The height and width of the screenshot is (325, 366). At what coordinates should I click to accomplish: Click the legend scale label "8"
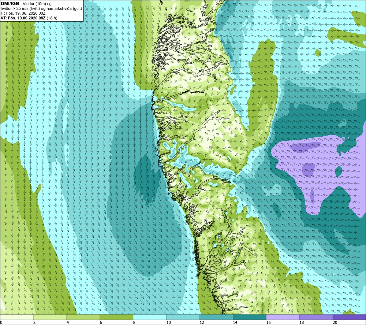[134, 322]
